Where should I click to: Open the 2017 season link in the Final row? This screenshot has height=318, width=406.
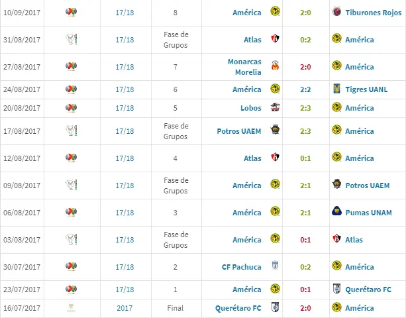[125, 308]
